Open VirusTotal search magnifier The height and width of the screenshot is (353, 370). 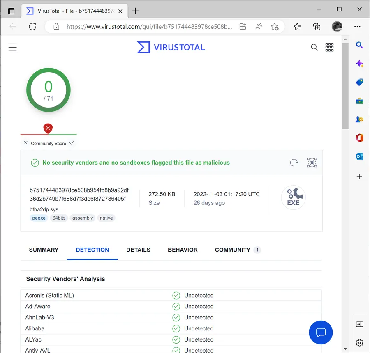[314, 47]
